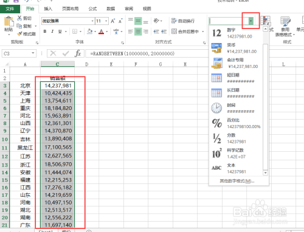Image resolution: width=304 pixels, height=232 pixels.
Task: Toggle bold formatting
Action: point(45,32)
